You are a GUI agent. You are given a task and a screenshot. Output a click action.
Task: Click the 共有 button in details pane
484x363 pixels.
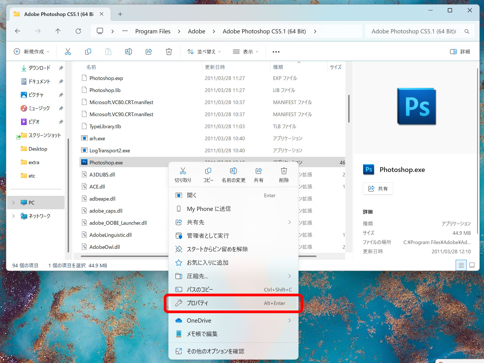click(x=378, y=189)
